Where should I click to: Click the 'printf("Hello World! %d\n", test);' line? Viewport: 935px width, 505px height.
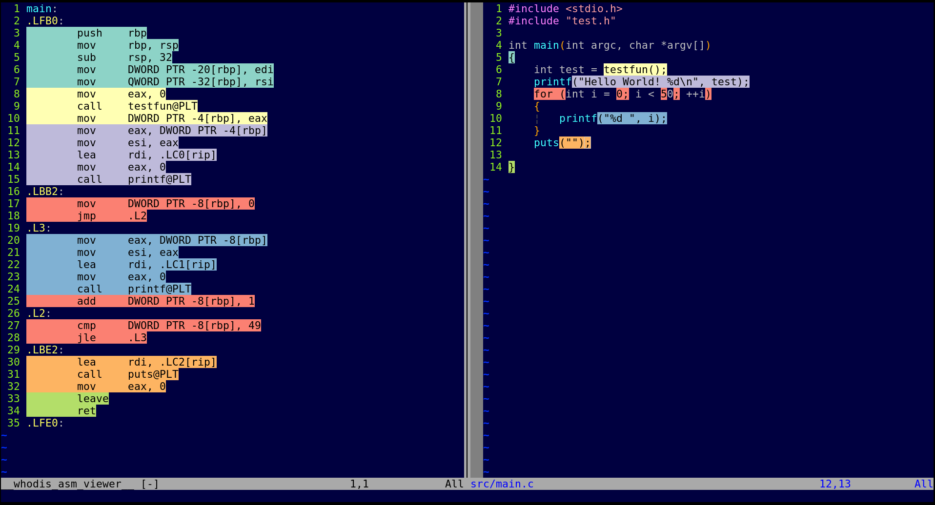pyautogui.click(x=641, y=82)
